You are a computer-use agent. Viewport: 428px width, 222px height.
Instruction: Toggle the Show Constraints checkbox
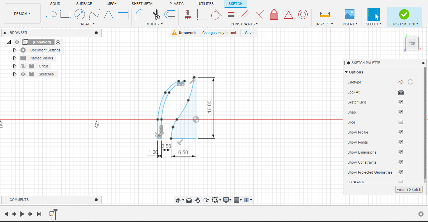(x=401, y=162)
